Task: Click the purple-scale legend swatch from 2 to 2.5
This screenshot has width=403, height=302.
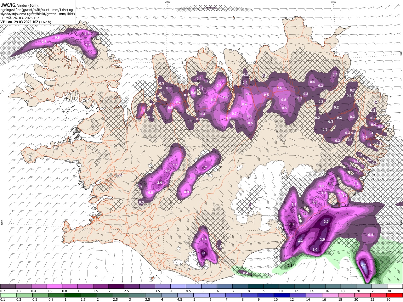Action: pyautogui.click(x=116, y=287)
